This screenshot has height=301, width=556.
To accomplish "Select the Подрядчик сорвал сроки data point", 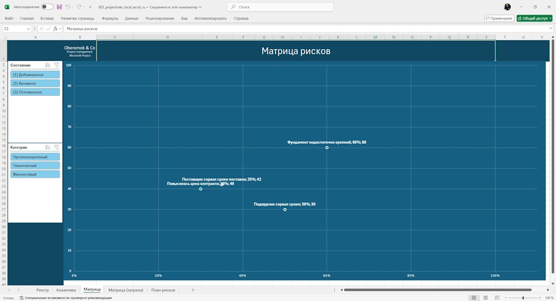I will (x=285, y=210).
